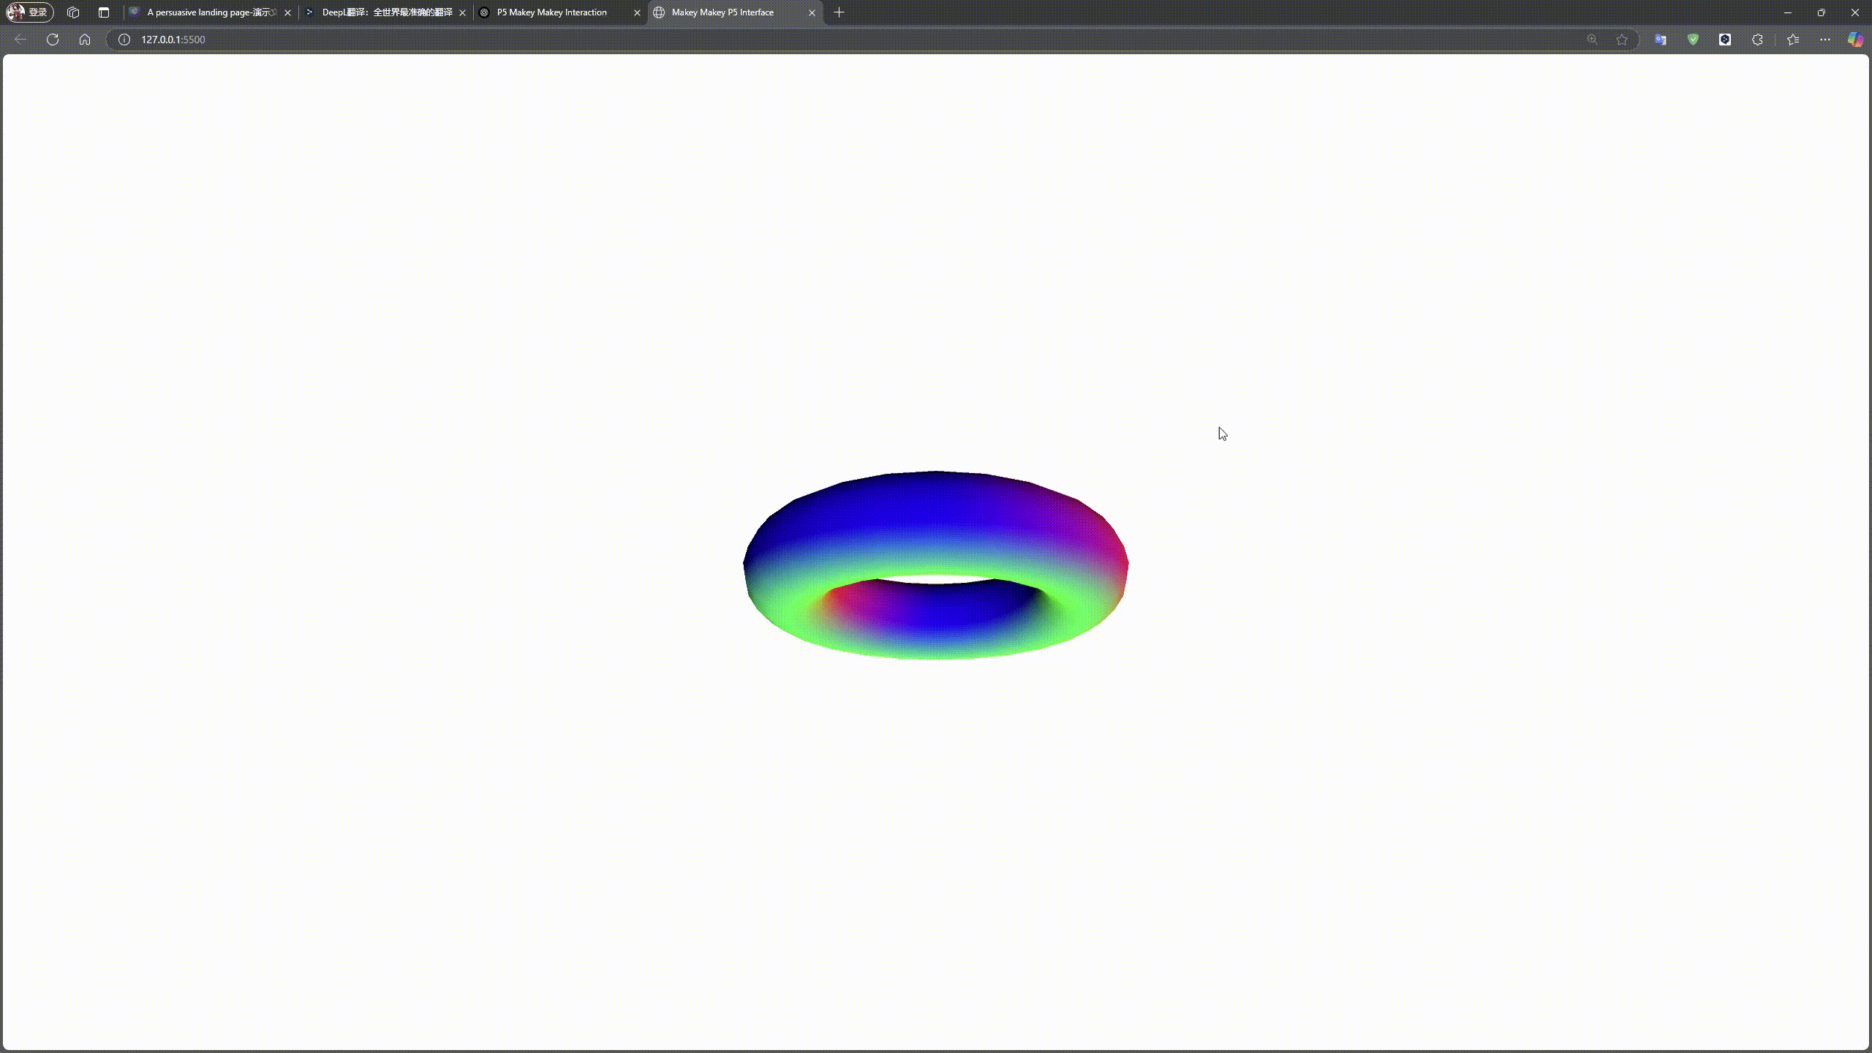This screenshot has width=1872, height=1053.
Task: Click the AdGuard shield extension icon
Action: (1694, 39)
